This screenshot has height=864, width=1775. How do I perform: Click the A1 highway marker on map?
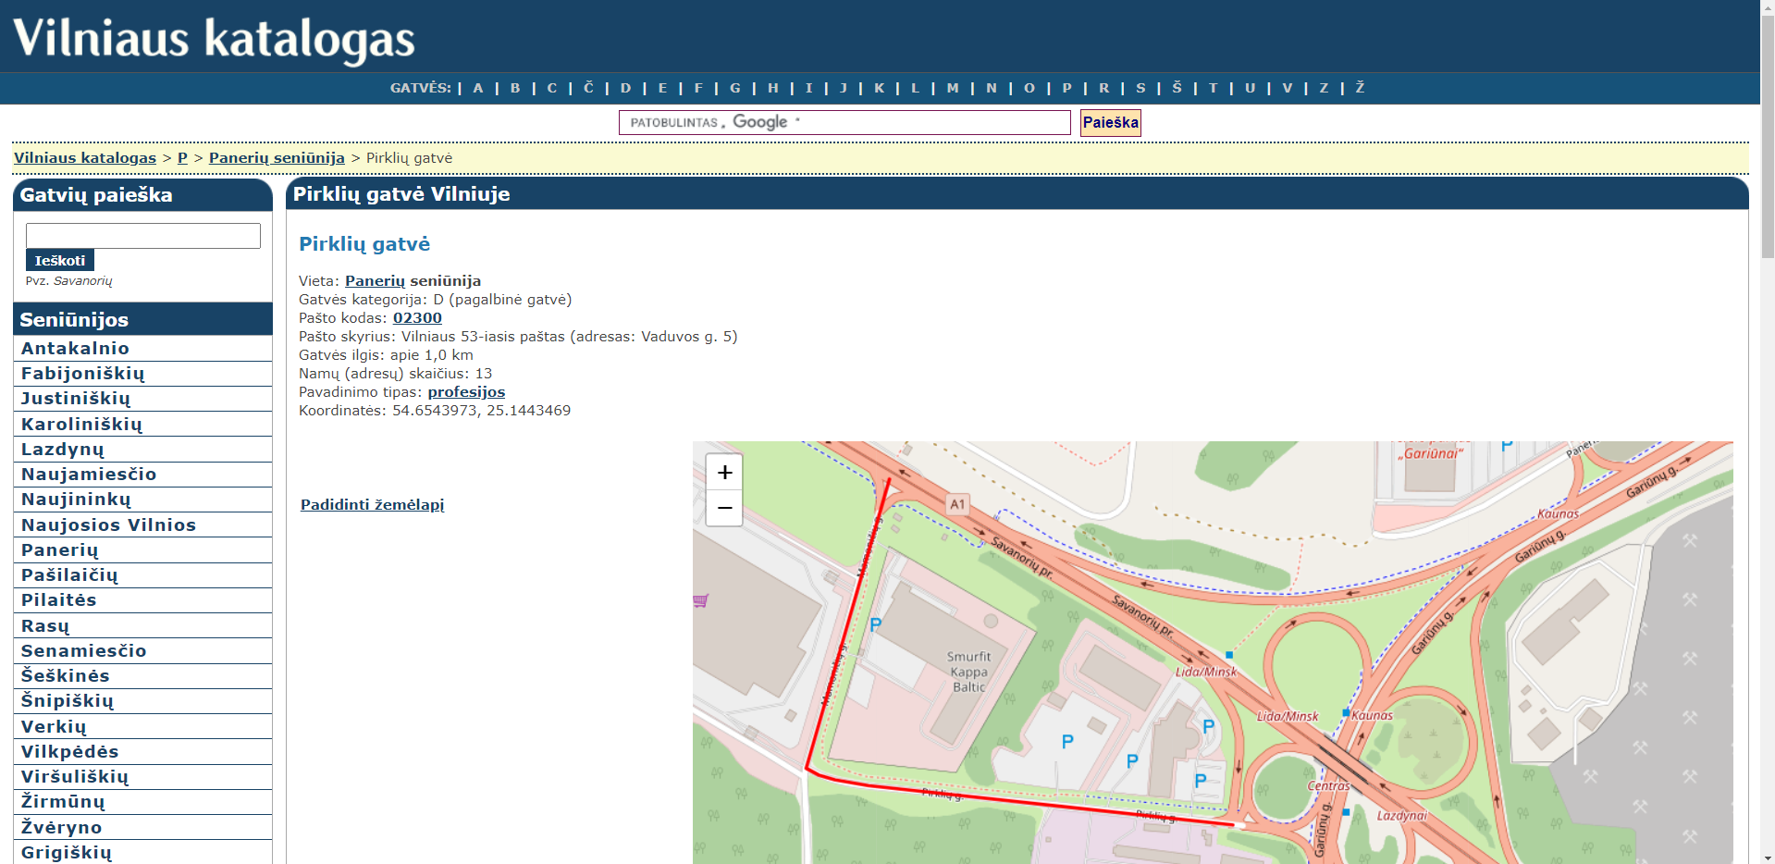957,504
